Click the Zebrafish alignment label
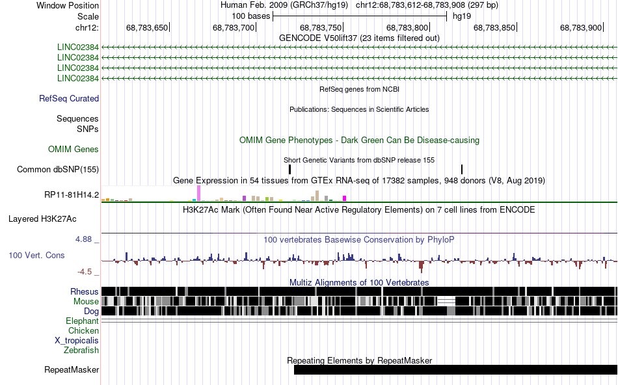The image size is (618, 385). pos(81,350)
